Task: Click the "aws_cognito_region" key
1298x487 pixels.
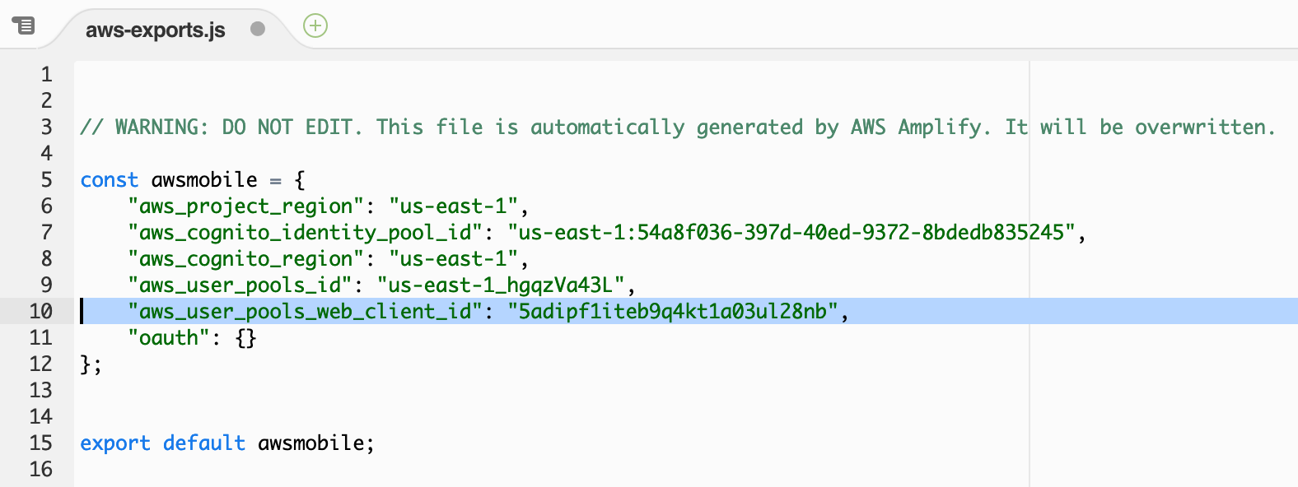Action: point(246,258)
